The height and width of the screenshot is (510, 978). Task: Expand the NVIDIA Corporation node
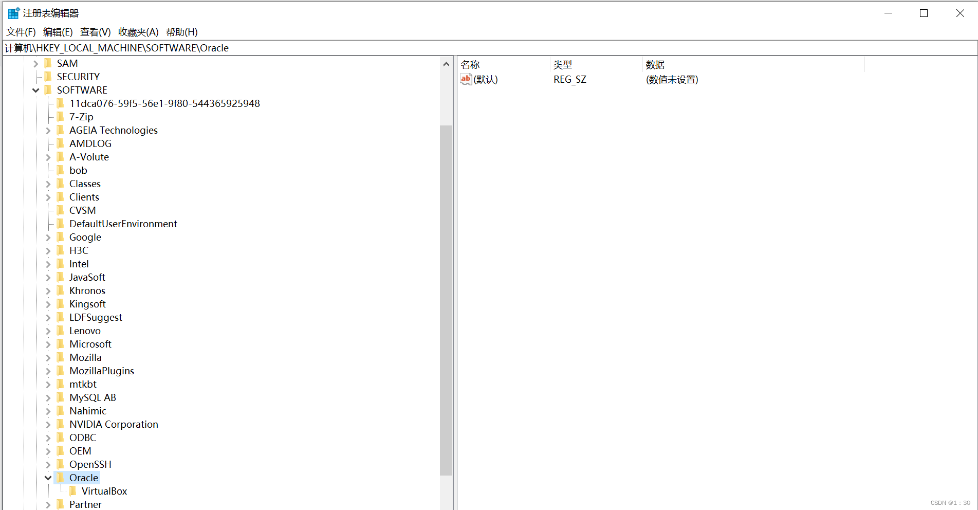(x=48, y=424)
